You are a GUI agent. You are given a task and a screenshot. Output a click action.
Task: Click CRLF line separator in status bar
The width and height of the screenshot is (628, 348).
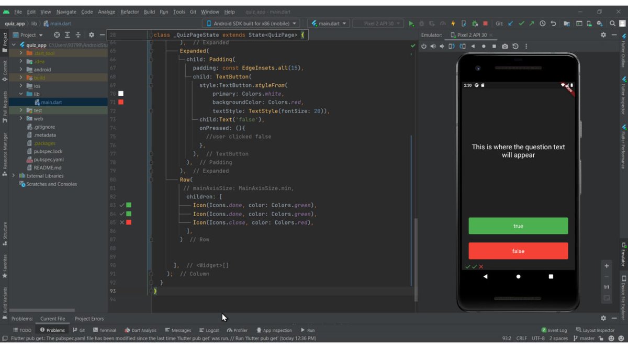coord(522,339)
